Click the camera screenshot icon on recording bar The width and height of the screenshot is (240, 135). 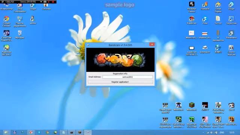pyautogui.click(x=45, y=2)
